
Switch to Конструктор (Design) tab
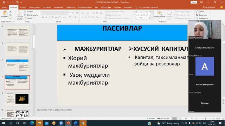click(x=34, y=7)
